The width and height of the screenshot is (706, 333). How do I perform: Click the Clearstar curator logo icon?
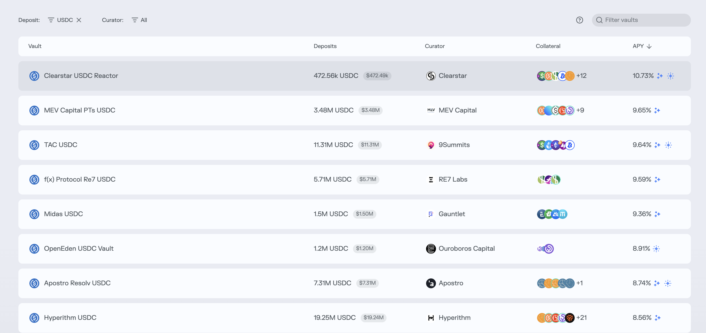431,76
